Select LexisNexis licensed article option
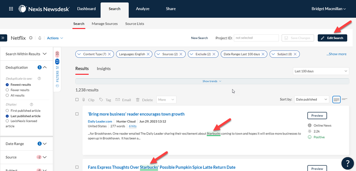 [7, 121]
